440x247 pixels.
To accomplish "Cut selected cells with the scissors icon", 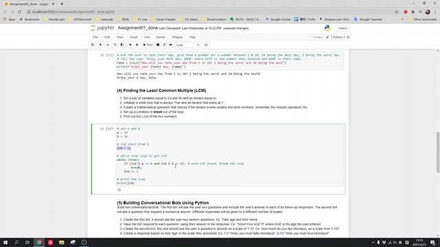I will 108,45.
